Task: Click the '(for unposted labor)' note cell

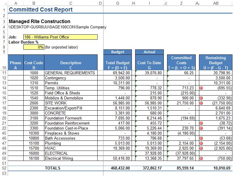Action: (x=62, y=47)
